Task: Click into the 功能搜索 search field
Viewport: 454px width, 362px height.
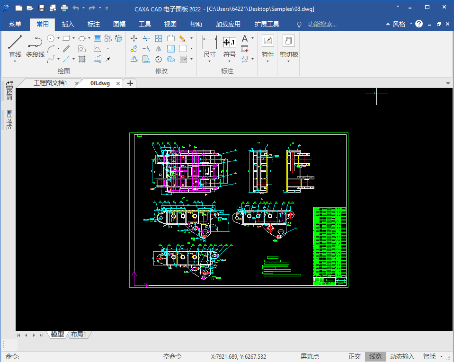Action: (x=322, y=24)
